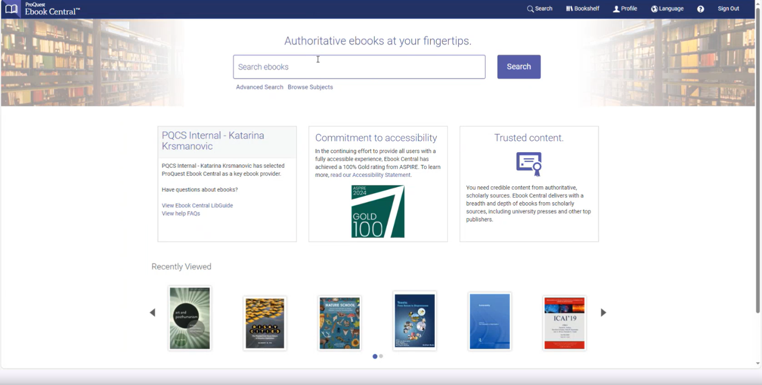Open the Profile menu

point(625,9)
